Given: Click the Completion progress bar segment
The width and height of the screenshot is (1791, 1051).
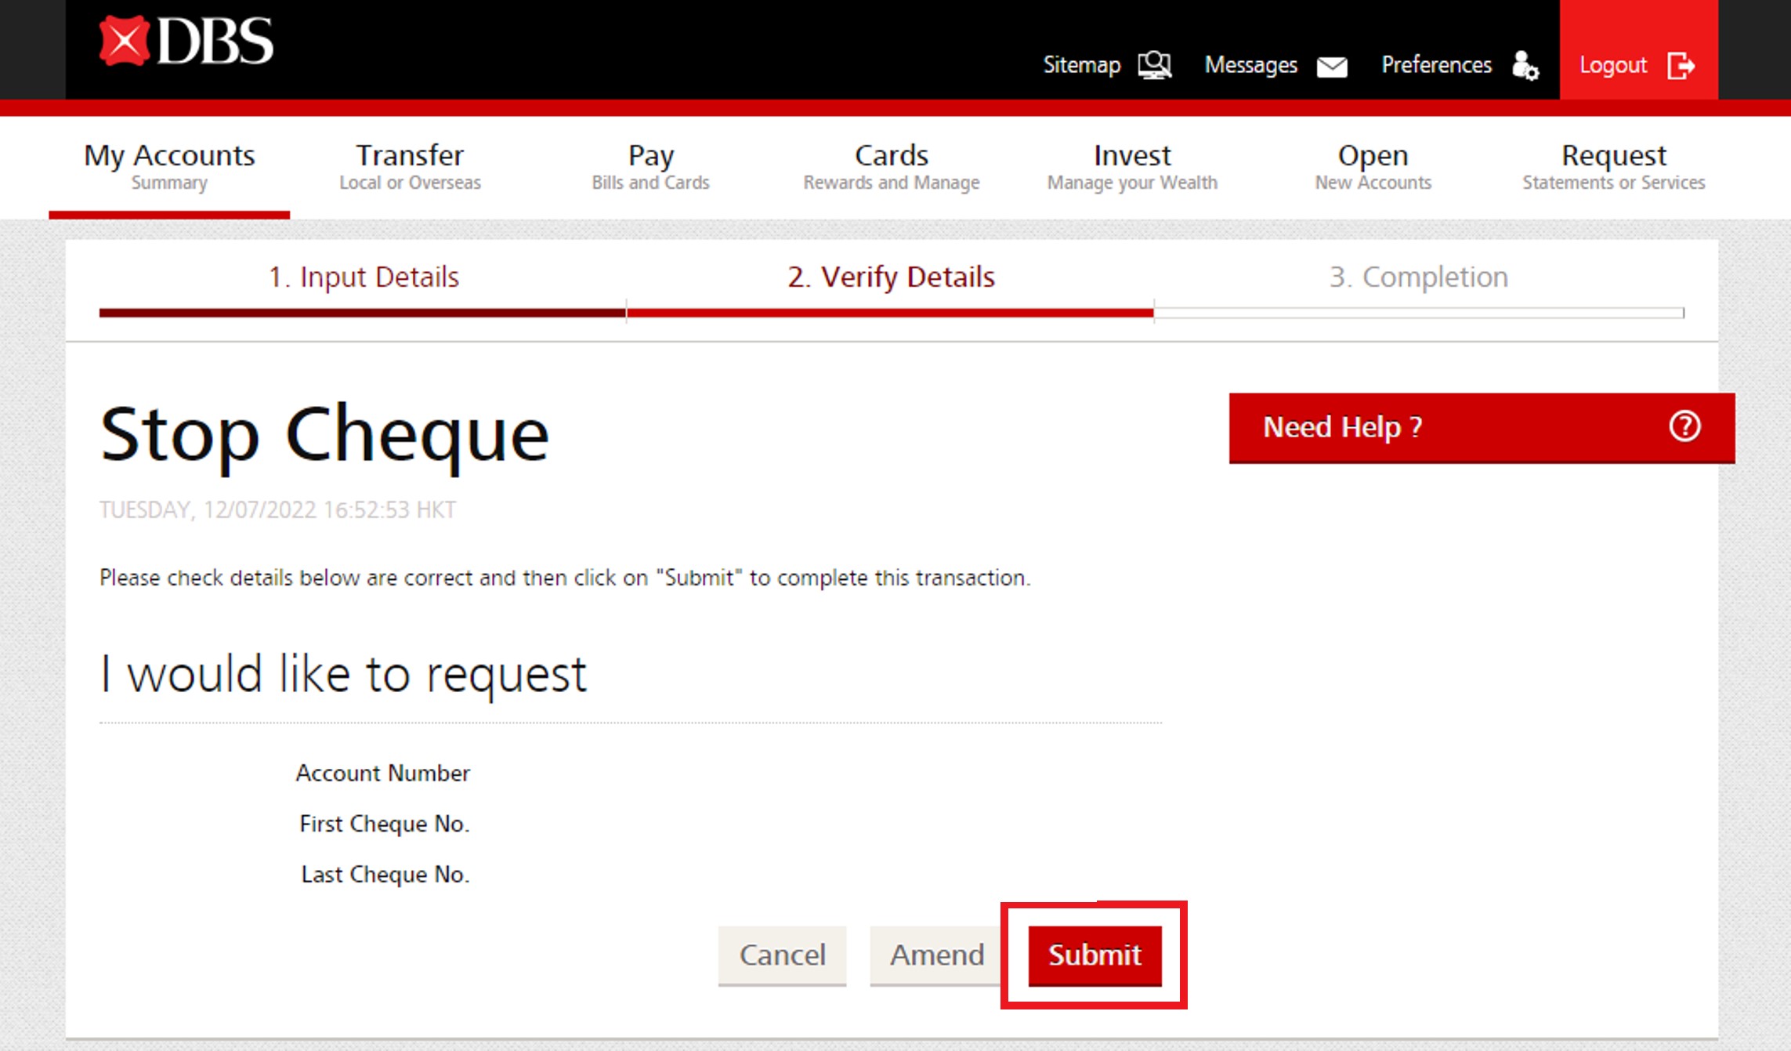Looking at the screenshot, I should tap(1418, 313).
